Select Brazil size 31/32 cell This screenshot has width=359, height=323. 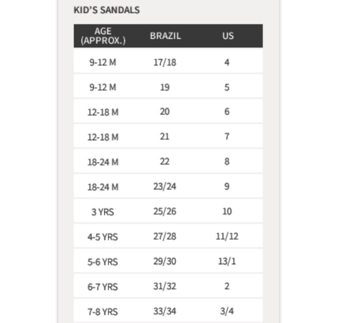pos(165,286)
